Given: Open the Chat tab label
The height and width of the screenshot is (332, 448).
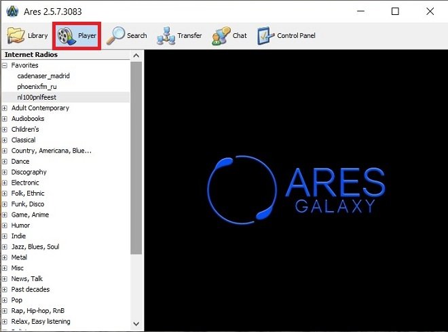Looking at the screenshot, I should (x=240, y=36).
